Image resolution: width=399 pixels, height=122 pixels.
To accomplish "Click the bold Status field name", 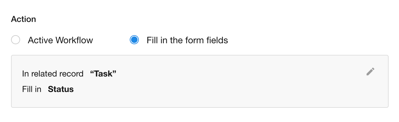I will coord(61,89).
